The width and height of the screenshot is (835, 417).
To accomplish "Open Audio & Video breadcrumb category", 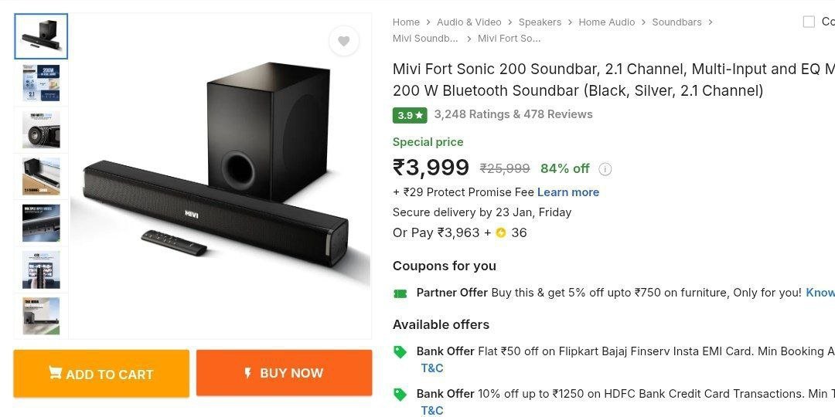I will click(x=469, y=22).
